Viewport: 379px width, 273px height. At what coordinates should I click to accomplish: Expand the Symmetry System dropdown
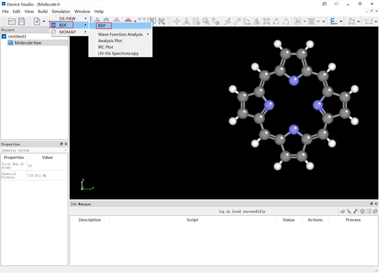[x=65, y=150]
